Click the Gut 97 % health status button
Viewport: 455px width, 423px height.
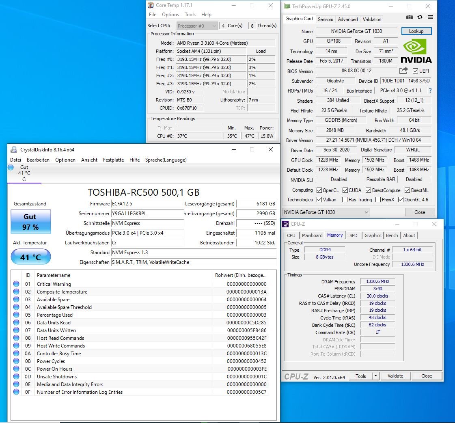coord(31,222)
